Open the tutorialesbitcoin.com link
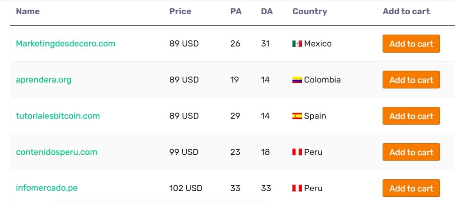Screen dimensions: 455x204 [x=58, y=116]
